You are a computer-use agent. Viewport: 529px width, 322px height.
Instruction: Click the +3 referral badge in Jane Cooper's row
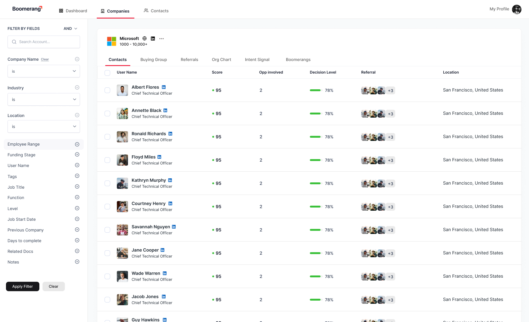(391, 253)
